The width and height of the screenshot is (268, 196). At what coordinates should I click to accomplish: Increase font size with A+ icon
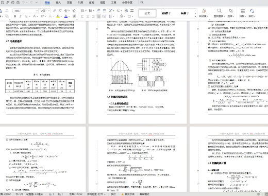pyautogui.click(x=55, y=11)
